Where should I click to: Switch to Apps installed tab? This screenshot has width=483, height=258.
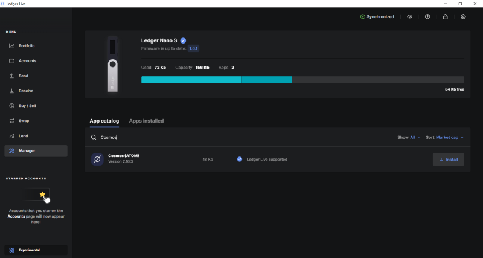pyautogui.click(x=146, y=121)
